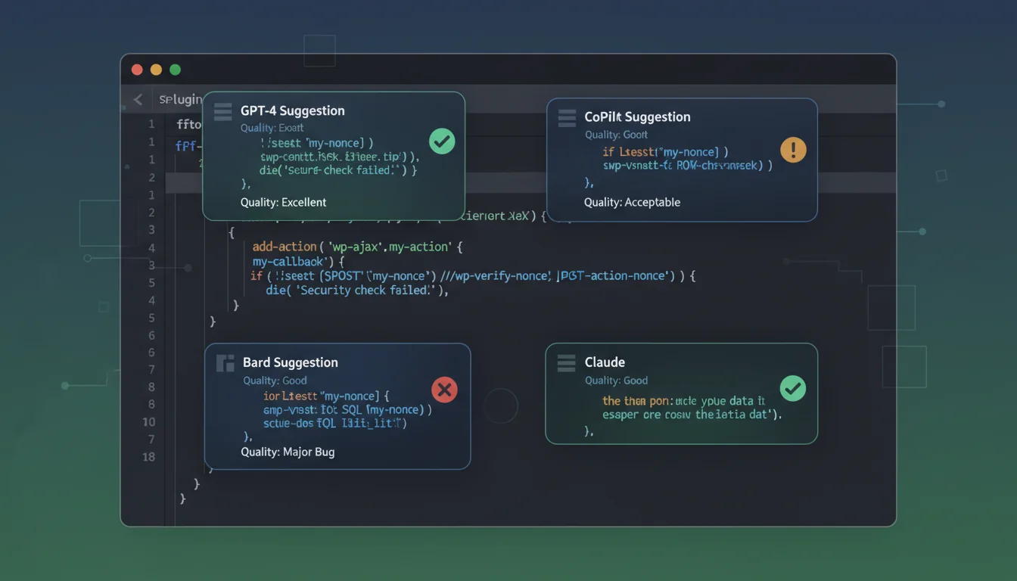Click the red X badge on Bard Suggestion
Viewport: 1017px width, 581px height.
click(444, 390)
